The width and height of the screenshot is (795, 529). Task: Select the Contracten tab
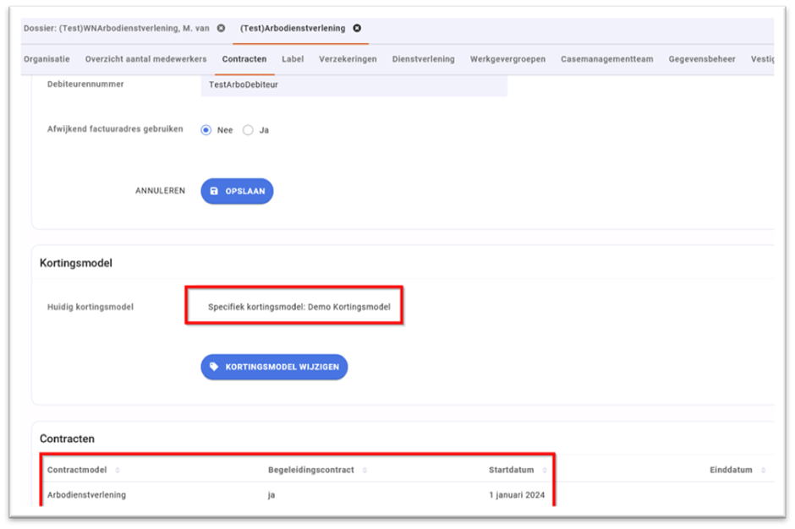coord(244,59)
